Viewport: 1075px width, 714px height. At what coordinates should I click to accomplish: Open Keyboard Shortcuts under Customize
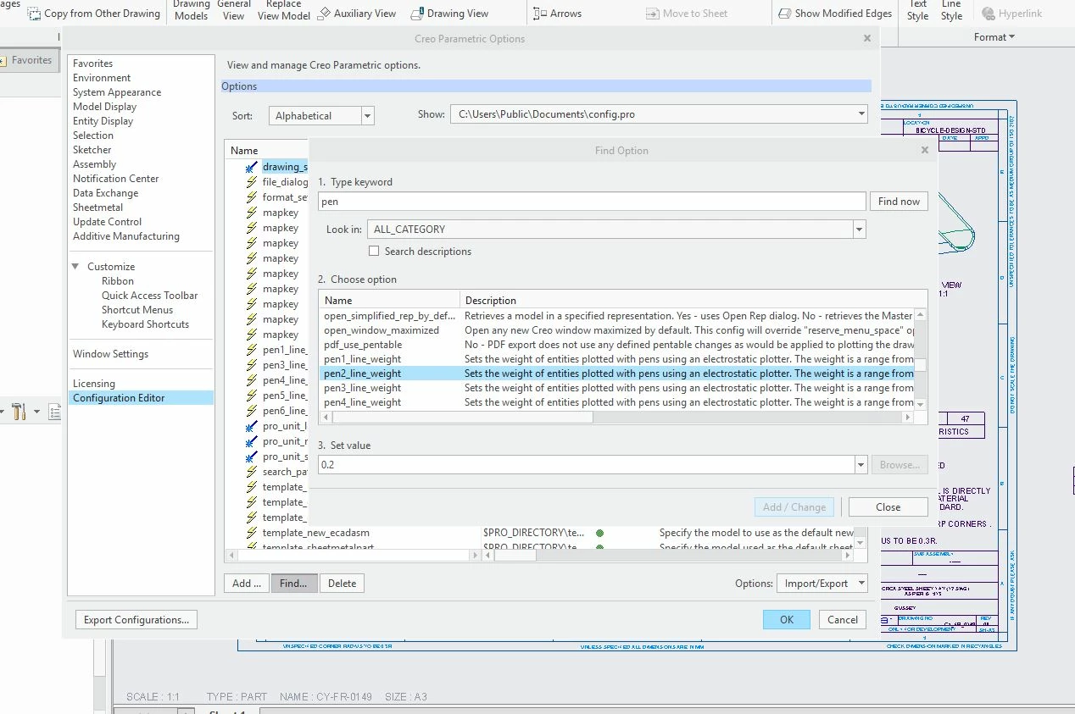145,324
